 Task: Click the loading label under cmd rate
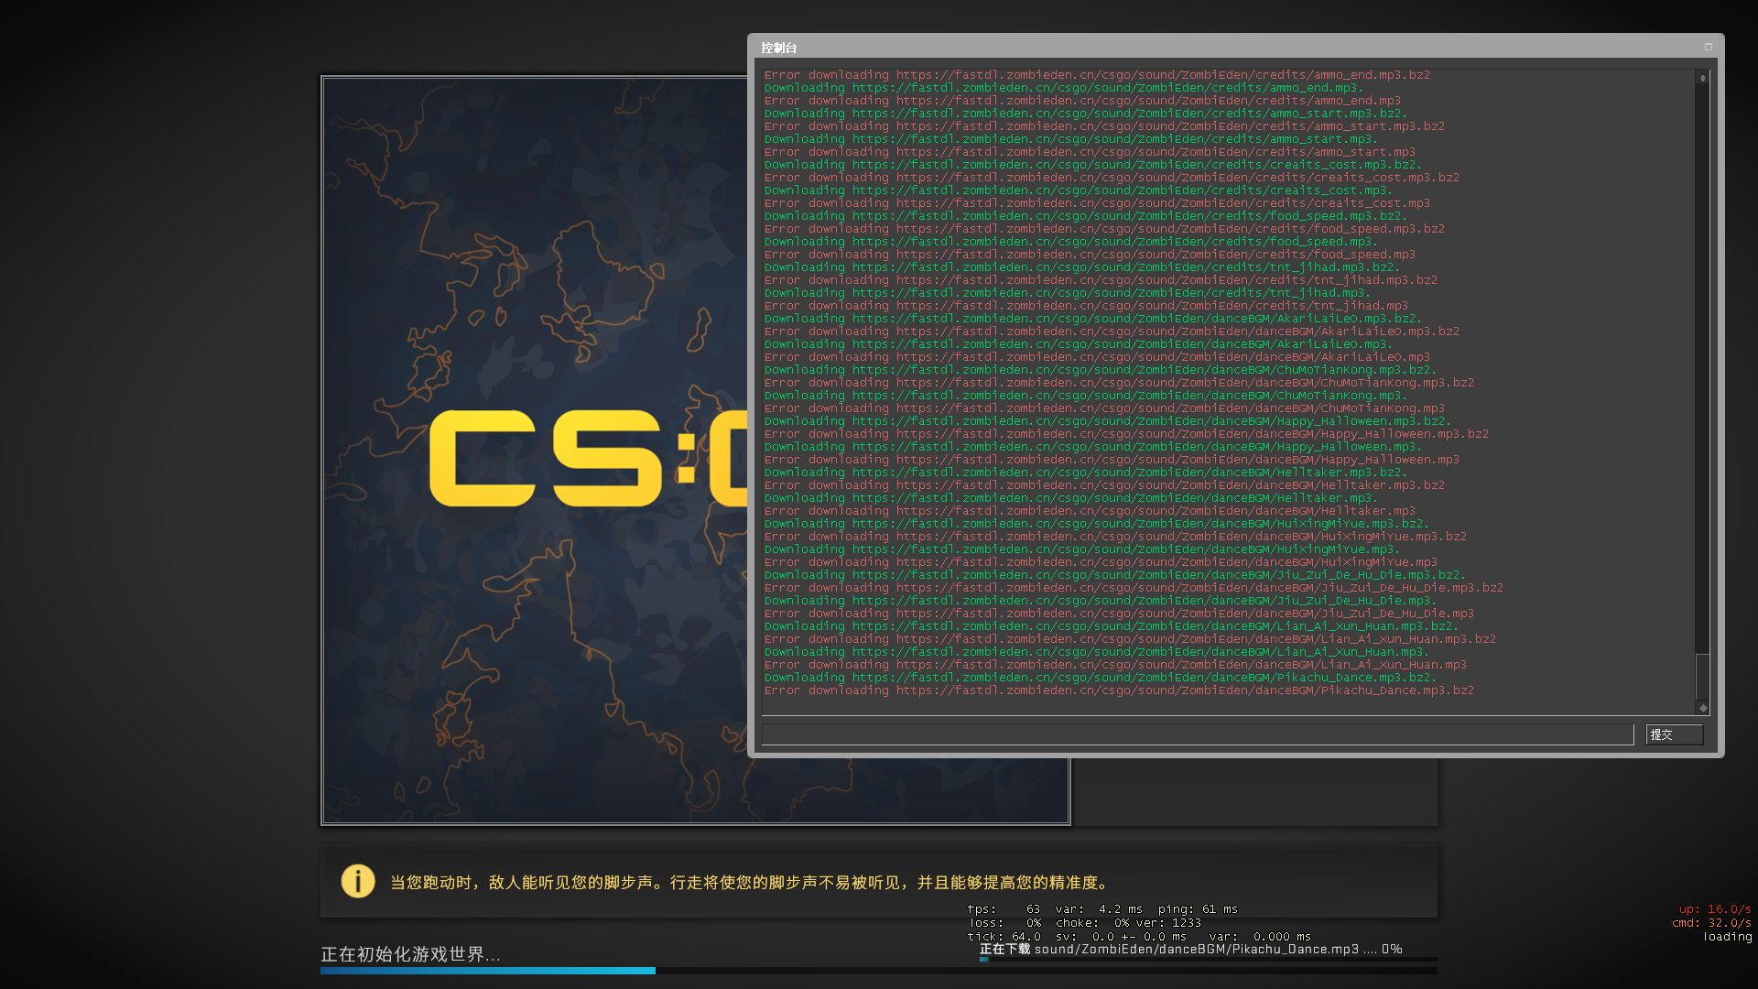(1728, 937)
